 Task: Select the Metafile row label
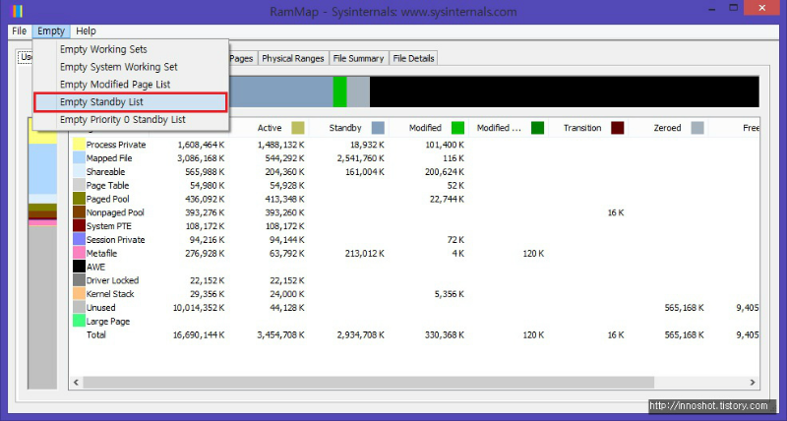click(101, 253)
